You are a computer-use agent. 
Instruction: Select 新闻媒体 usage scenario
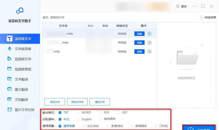(139, 126)
